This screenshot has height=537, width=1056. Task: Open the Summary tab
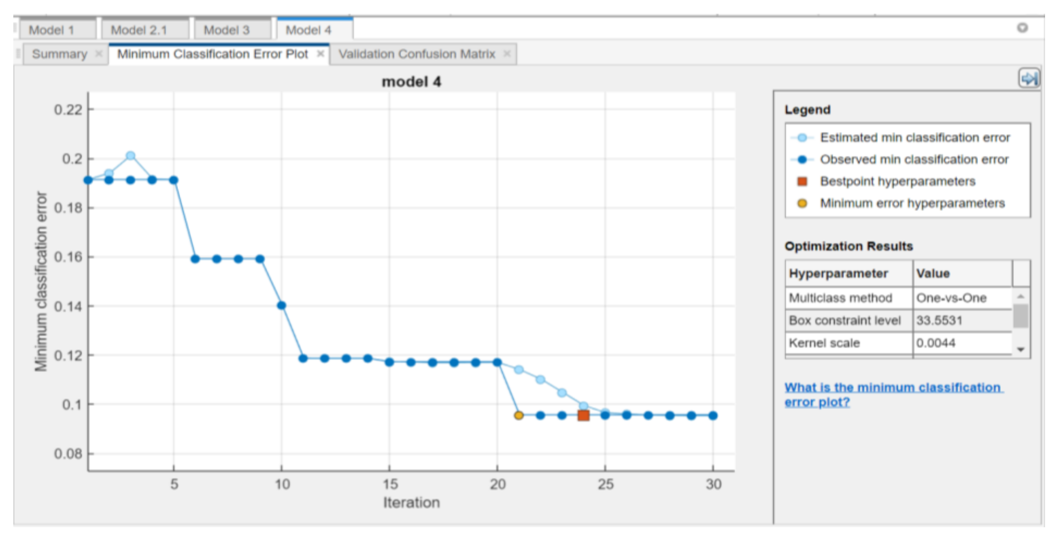click(59, 54)
